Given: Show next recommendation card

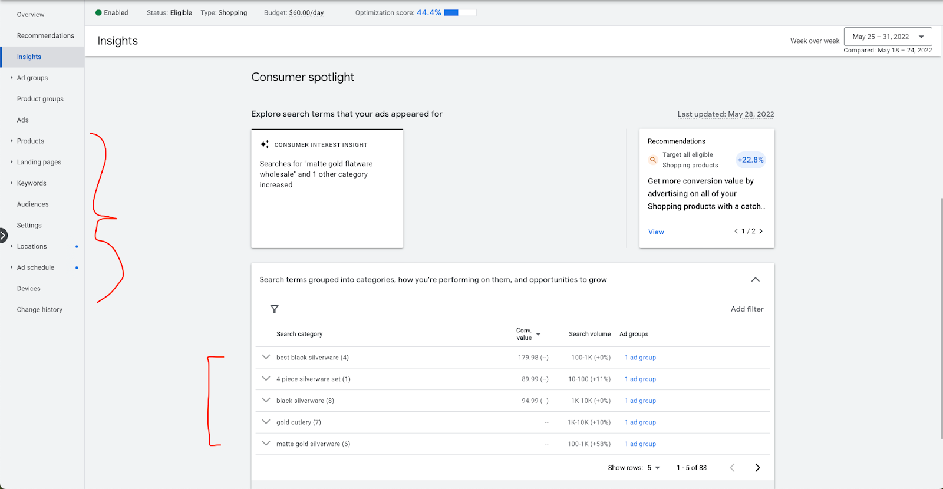Looking at the screenshot, I should pos(761,232).
